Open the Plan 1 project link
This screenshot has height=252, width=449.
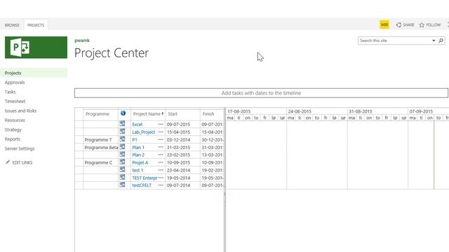pyautogui.click(x=138, y=147)
